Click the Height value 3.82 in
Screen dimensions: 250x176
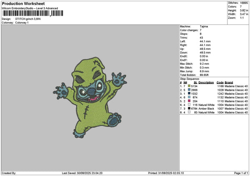click(x=244, y=10)
